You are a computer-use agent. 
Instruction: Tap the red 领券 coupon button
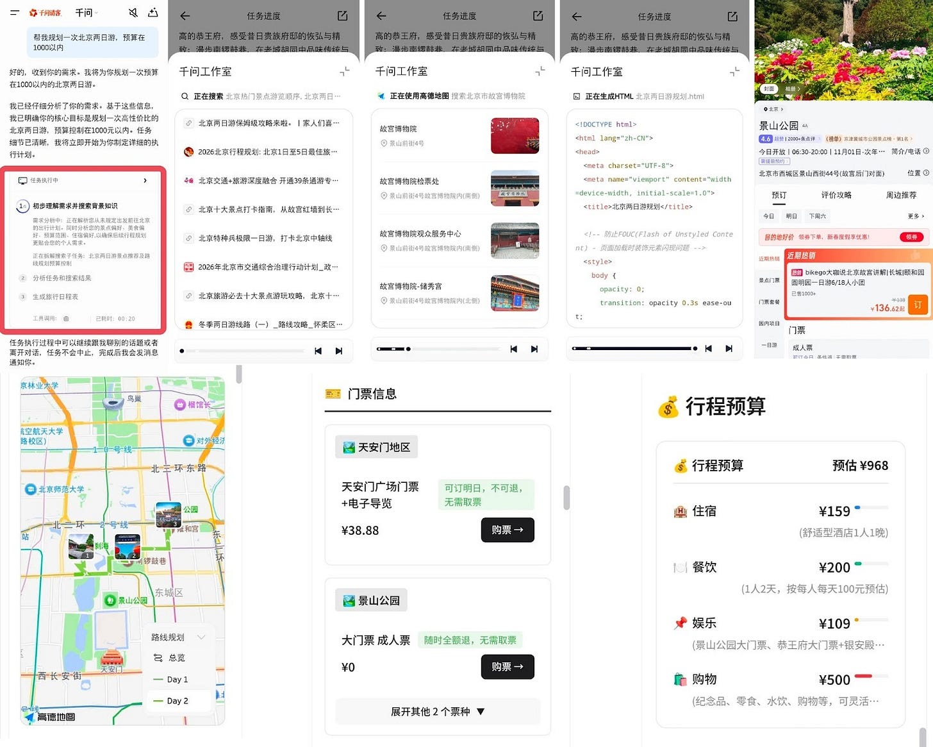pyautogui.click(x=911, y=237)
